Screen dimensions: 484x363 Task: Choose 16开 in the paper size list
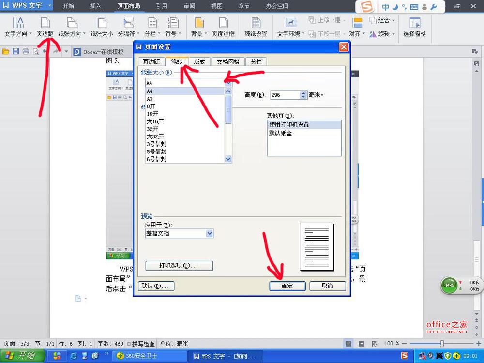click(185, 114)
